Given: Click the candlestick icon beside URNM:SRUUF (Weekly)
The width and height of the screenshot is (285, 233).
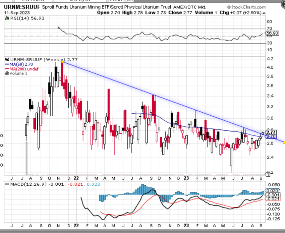Looking at the screenshot, I should [x=7, y=59].
